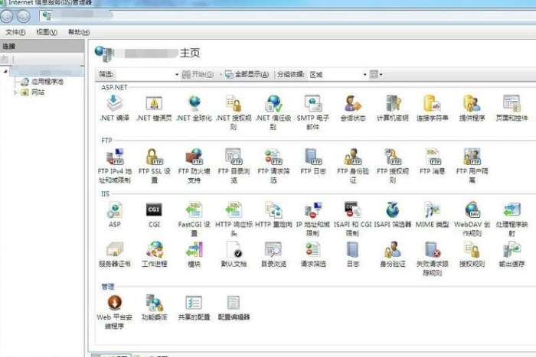Collapse the server node in tree
The image size is (536, 357).
5,71
